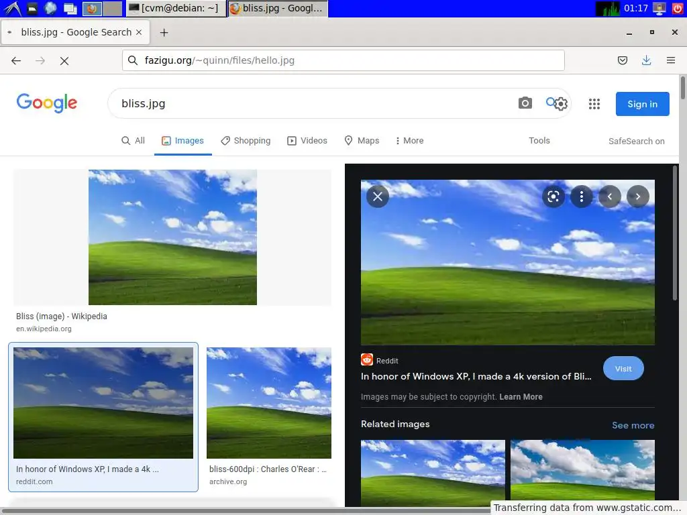
Task: Click the lens search icon on preview
Action: point(553,196)
